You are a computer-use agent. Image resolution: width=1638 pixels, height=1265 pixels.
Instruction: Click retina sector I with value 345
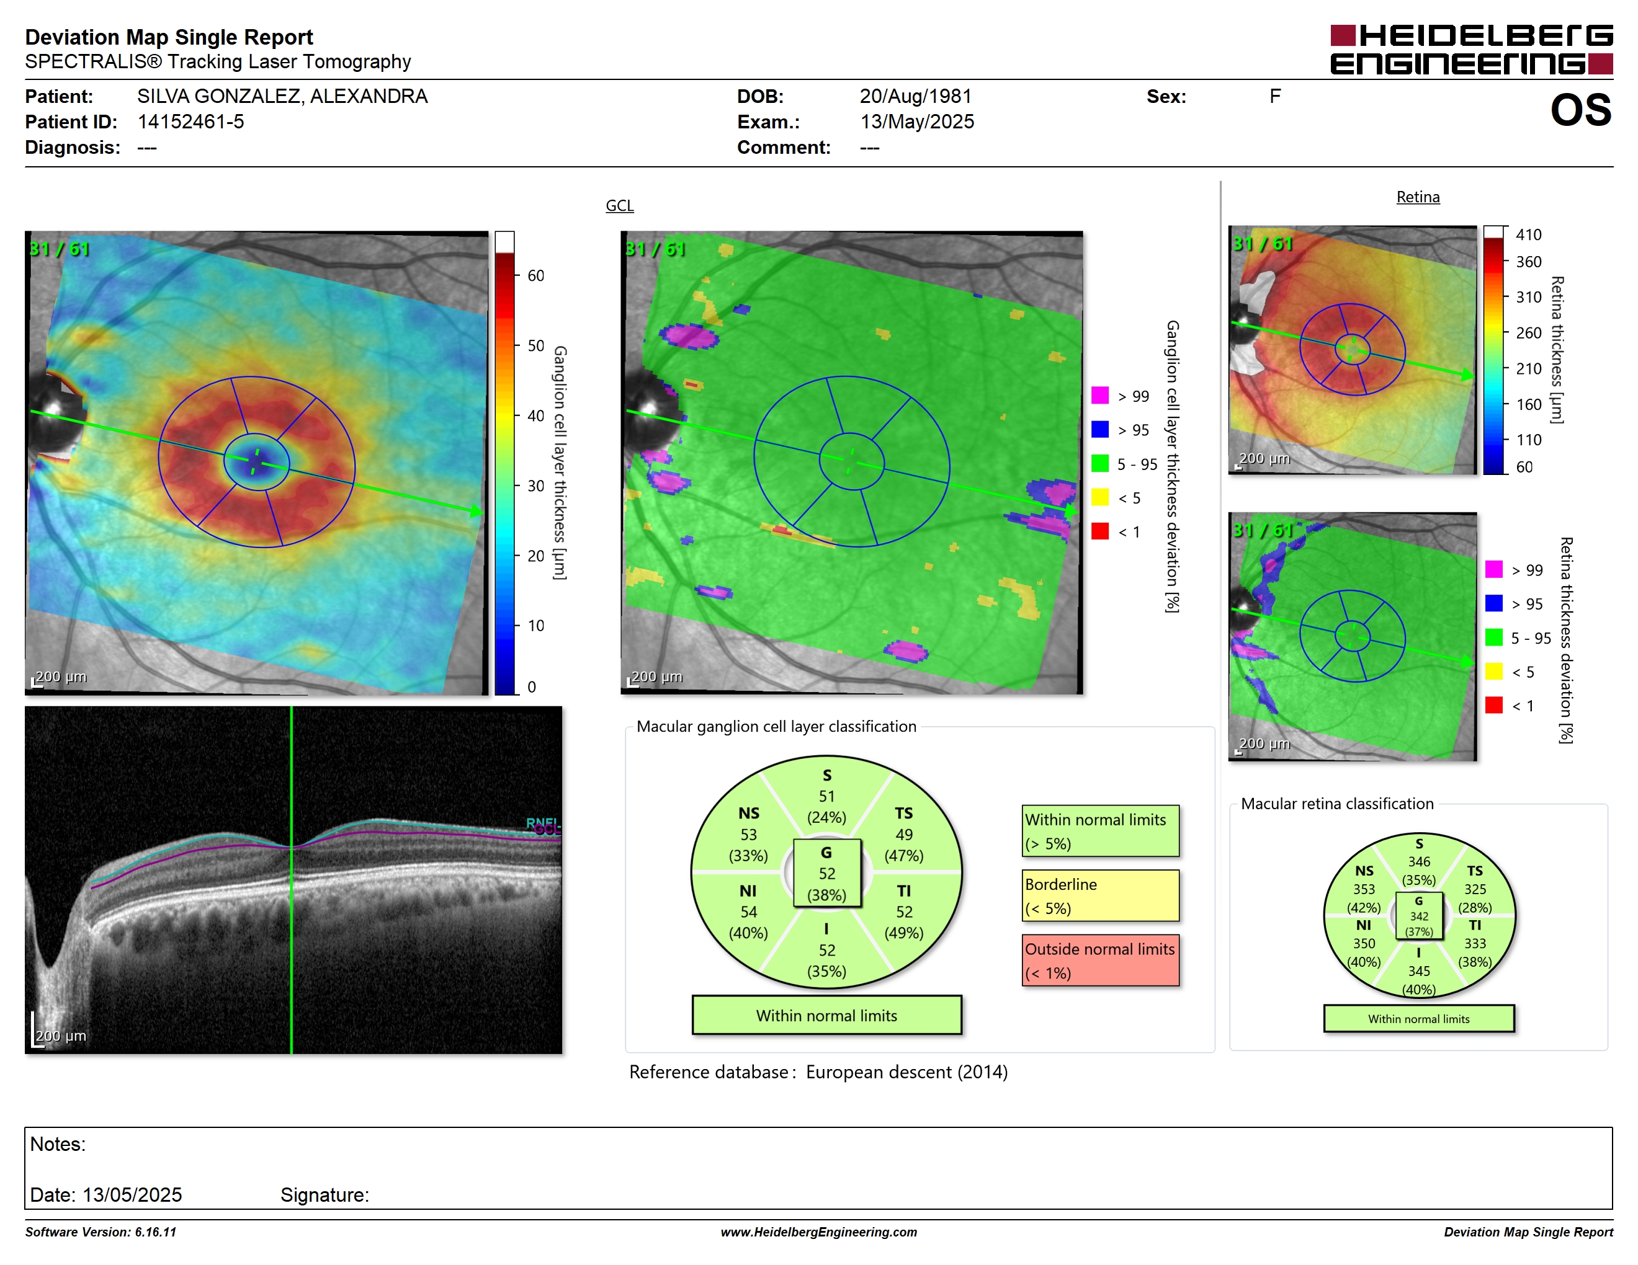point(1419,971)
